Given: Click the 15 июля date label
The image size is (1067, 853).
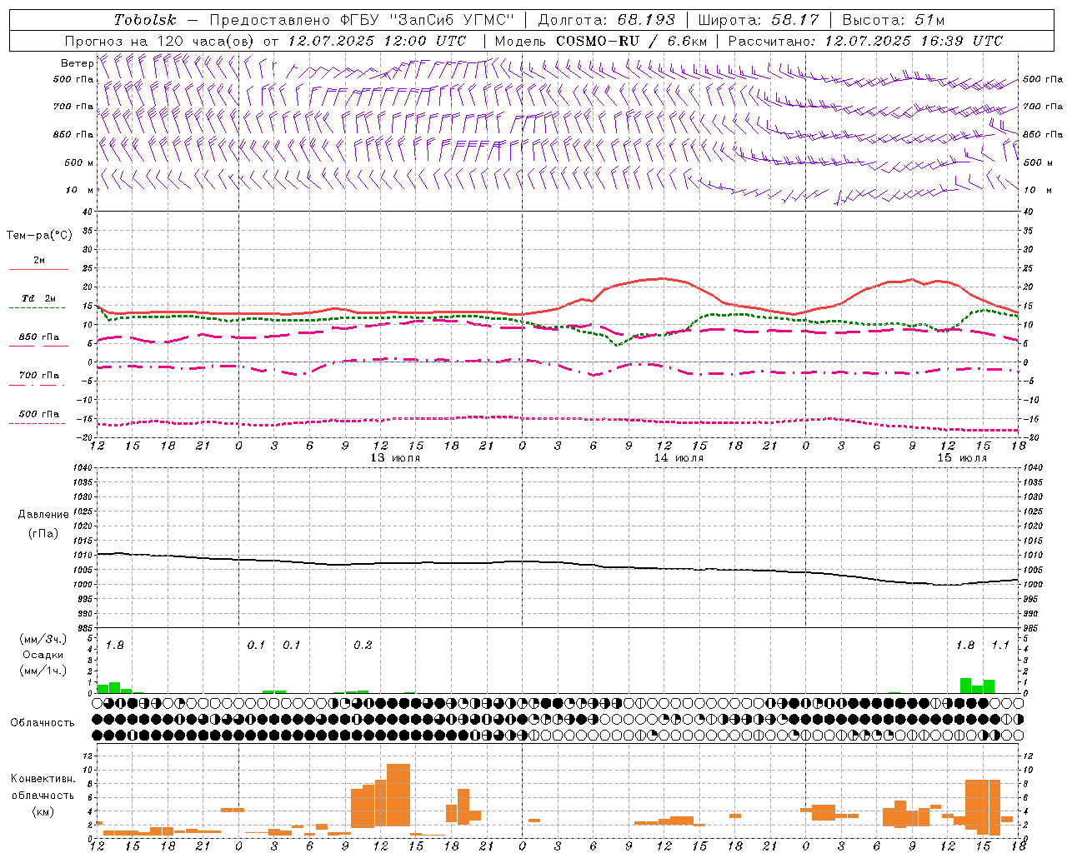Looking at the screenshot, I should 961,458.
